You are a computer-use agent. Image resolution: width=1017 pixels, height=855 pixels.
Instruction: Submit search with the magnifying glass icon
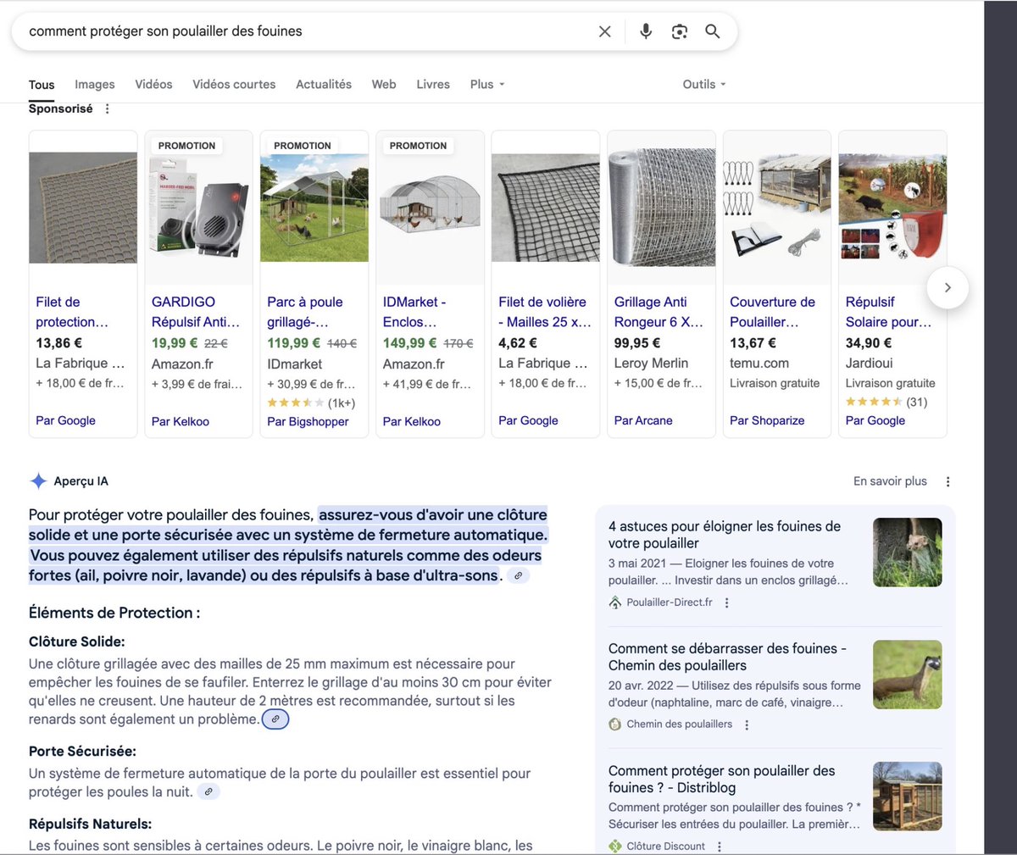(x=713, y=31)
